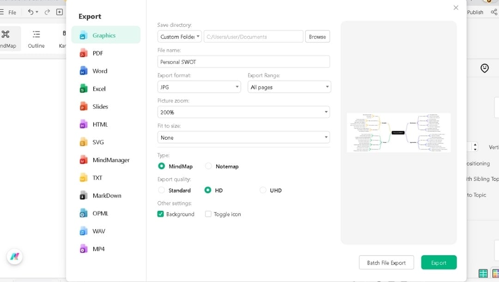Choose the Word export option icon

83,71
